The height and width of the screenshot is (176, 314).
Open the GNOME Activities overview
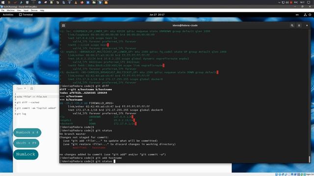[x=8, y=15]
